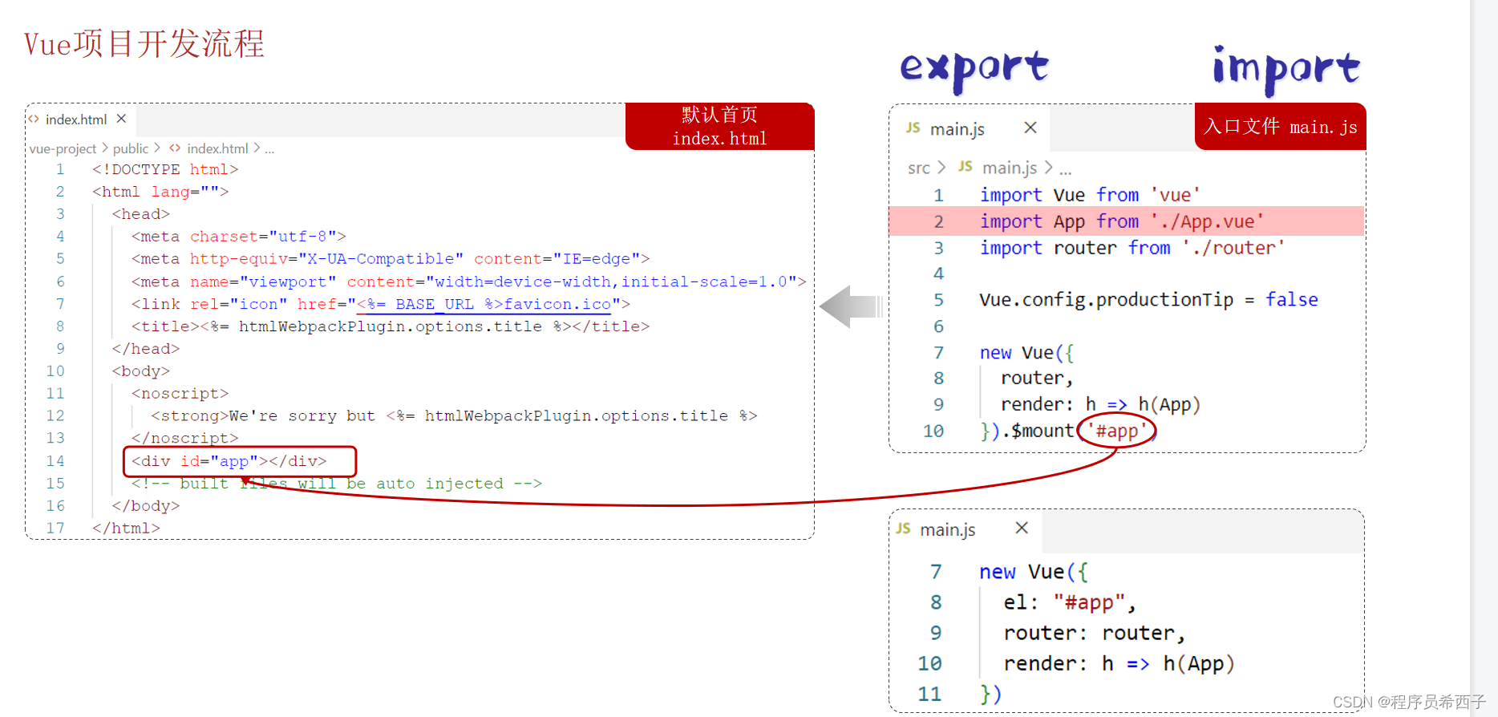This screenshot has width=1498, height=717.
Task: Click the closing html tag line
Action: [126, 529]
